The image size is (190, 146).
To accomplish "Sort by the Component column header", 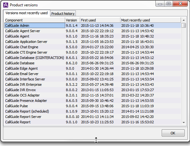I will (x=35, y=20).
